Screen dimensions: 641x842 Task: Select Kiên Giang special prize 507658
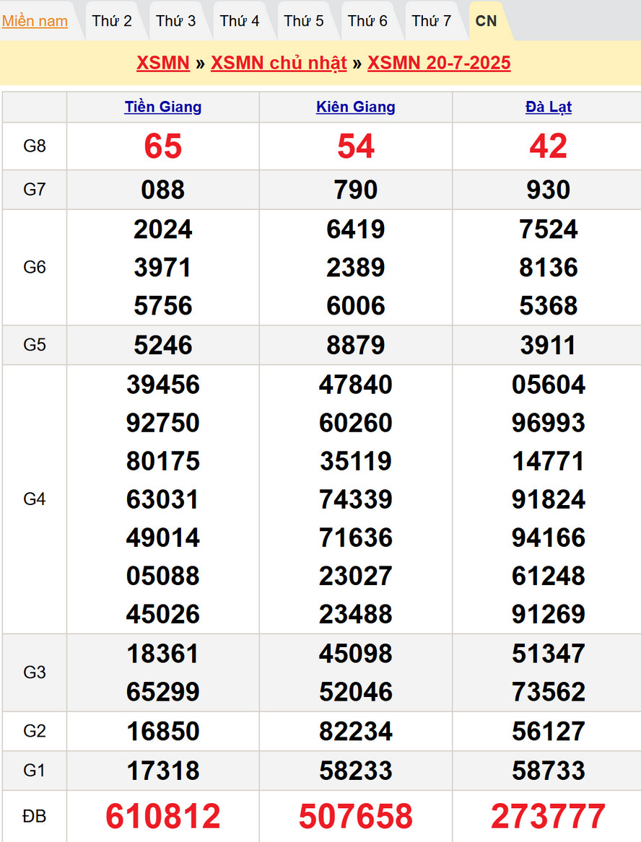pos(356,816)
